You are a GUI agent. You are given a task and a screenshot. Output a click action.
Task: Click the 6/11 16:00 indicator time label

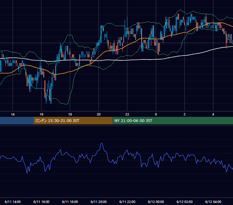[41, 202]
